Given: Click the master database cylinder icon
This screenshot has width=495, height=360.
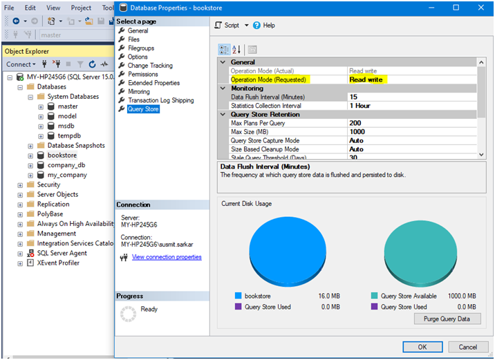Looking at the screenshot, I should 51,106.
